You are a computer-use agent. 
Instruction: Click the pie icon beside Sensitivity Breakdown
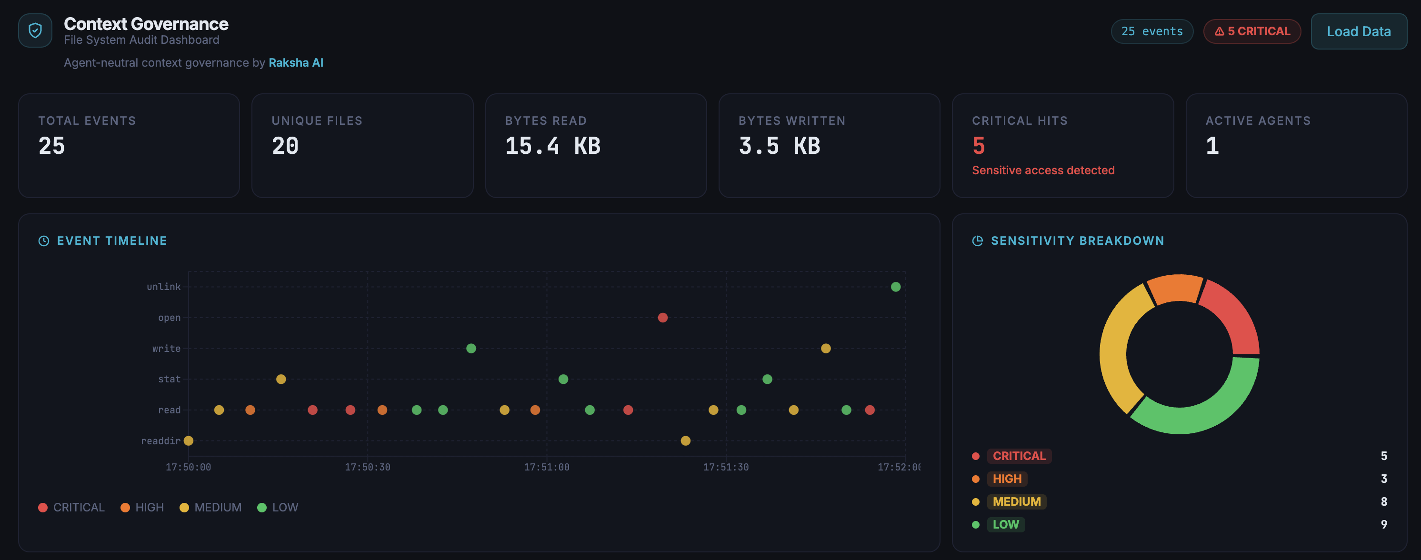(x=978, y=240)
